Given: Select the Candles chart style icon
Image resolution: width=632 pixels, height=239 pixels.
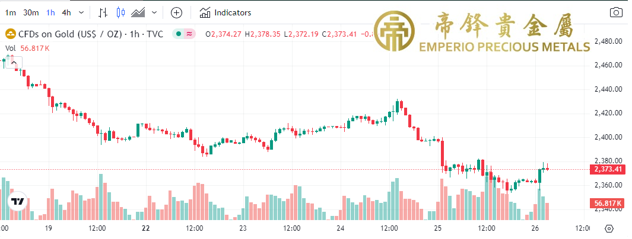Looking at the screenshot, I should click(x=121, y=12).
